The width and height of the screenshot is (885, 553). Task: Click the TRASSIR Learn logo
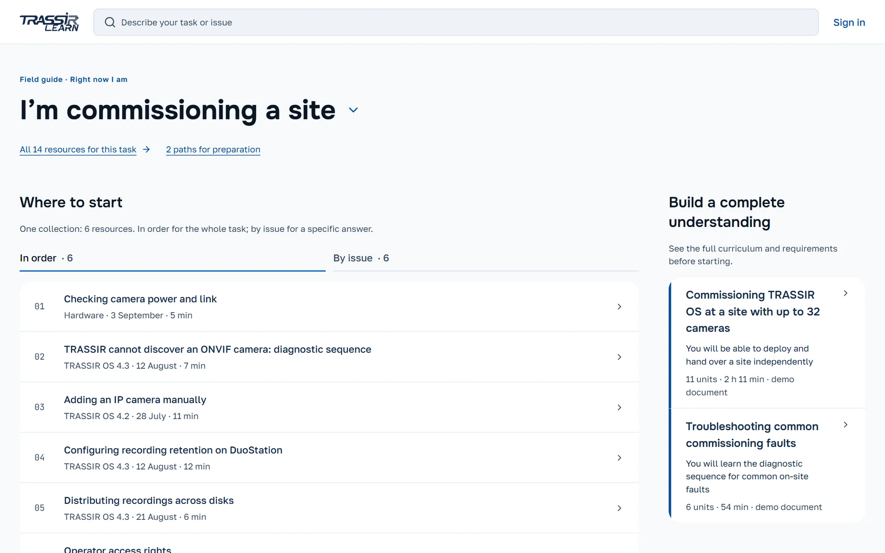49,22
